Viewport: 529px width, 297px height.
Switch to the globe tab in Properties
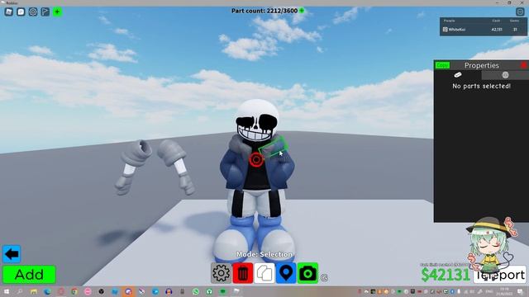(x=505, y=75)
